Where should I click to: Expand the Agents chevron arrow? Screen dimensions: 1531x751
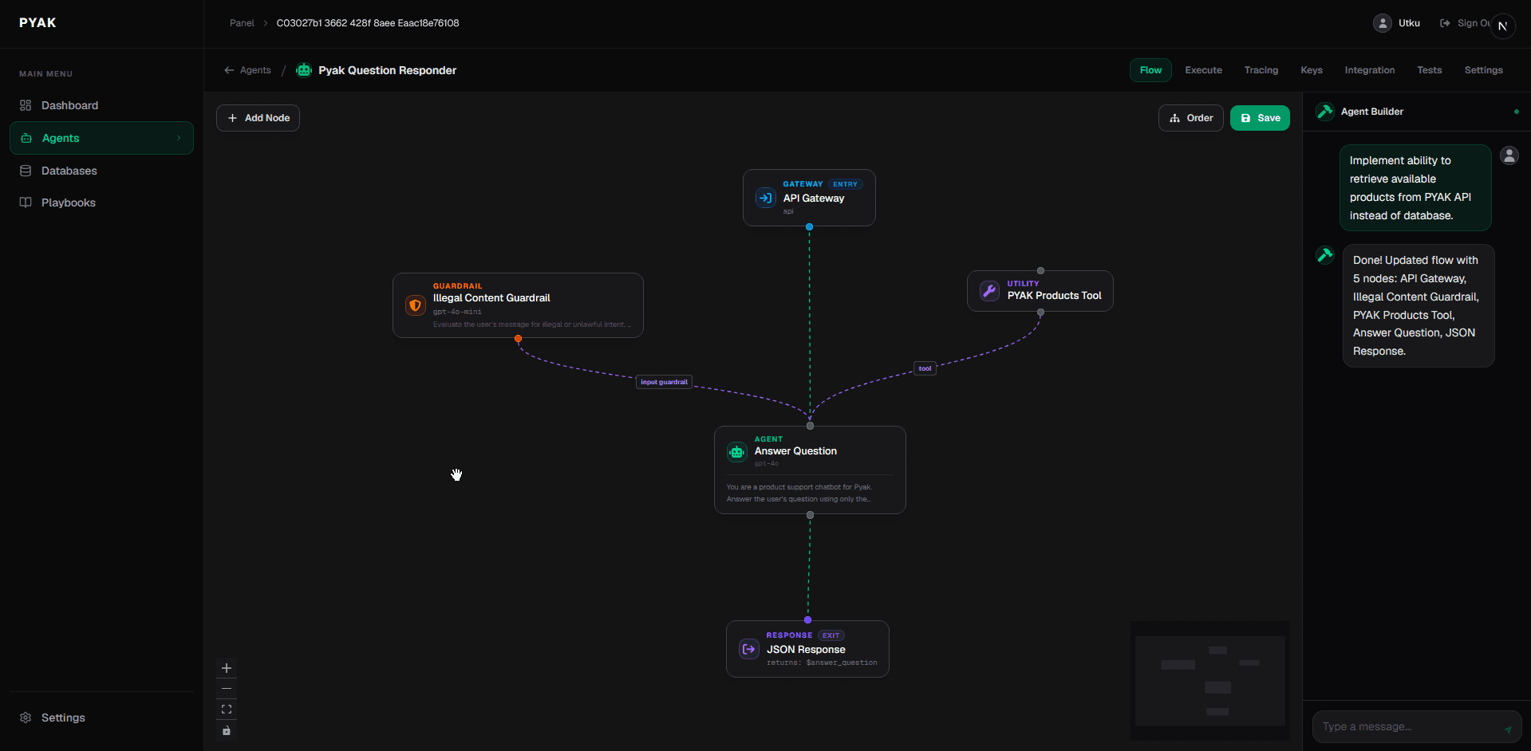click(179, 138)
